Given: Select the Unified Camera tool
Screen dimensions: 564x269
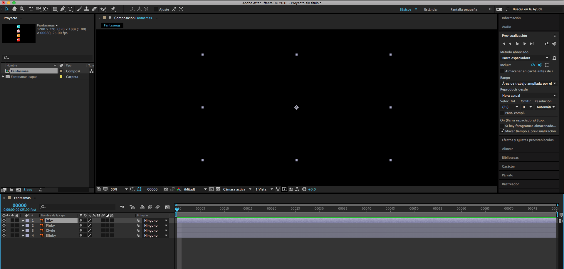Looking at the screenshot, I should [38, 9].
